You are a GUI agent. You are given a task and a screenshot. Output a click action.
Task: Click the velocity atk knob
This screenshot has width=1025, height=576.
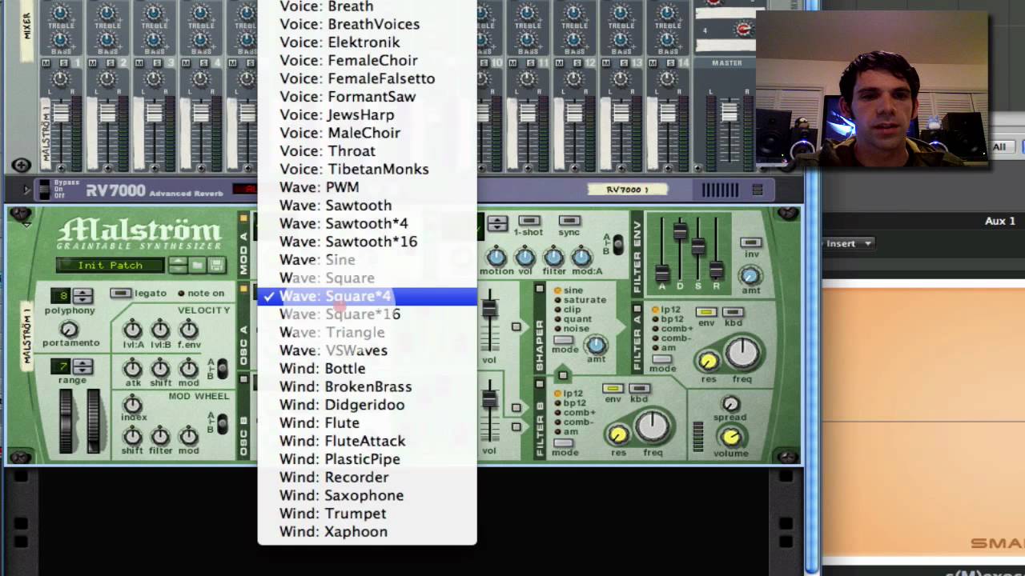coord(132,368)
